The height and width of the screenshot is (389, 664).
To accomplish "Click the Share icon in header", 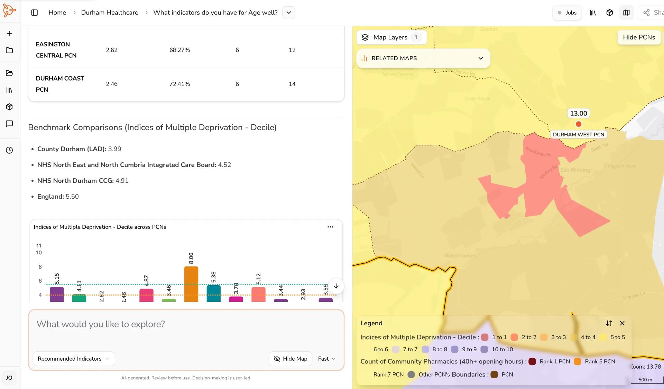I will point(646,13).
